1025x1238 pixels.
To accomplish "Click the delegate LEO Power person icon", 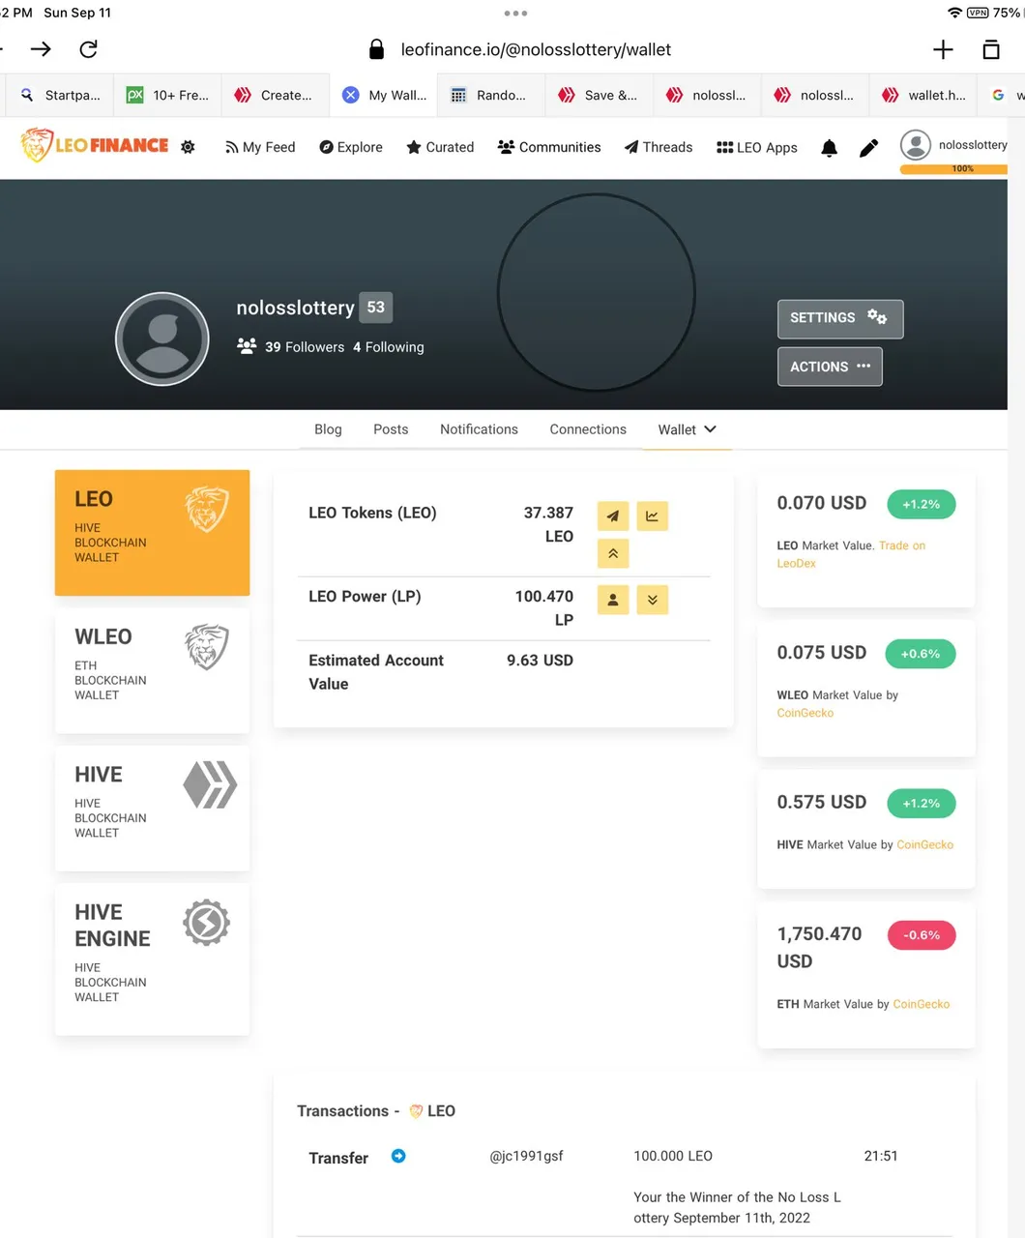I will 613,600.
